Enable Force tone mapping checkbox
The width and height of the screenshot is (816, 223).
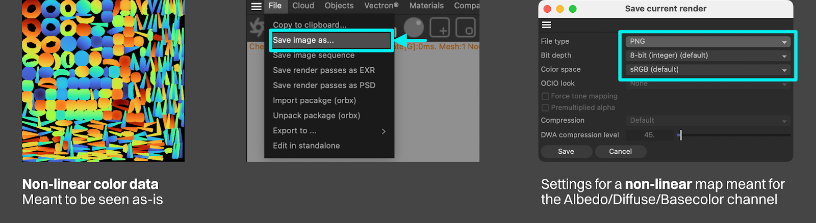coord(545,96)
